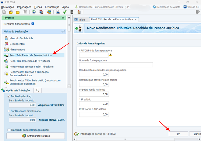The image size is (201, 141).
Task: Click the Rendimentos recebidos de pessoa jurídica field
Action: (94, 74)
